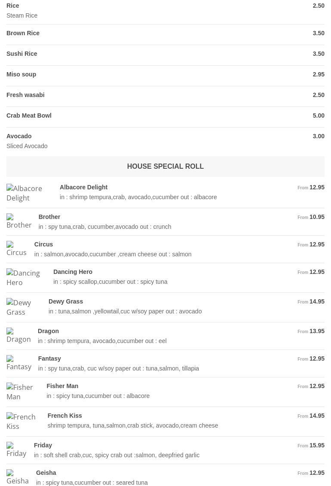Choose the Crab Meat Bowl item
Viewport: 331px width, 486px height.
click(29, 115)
